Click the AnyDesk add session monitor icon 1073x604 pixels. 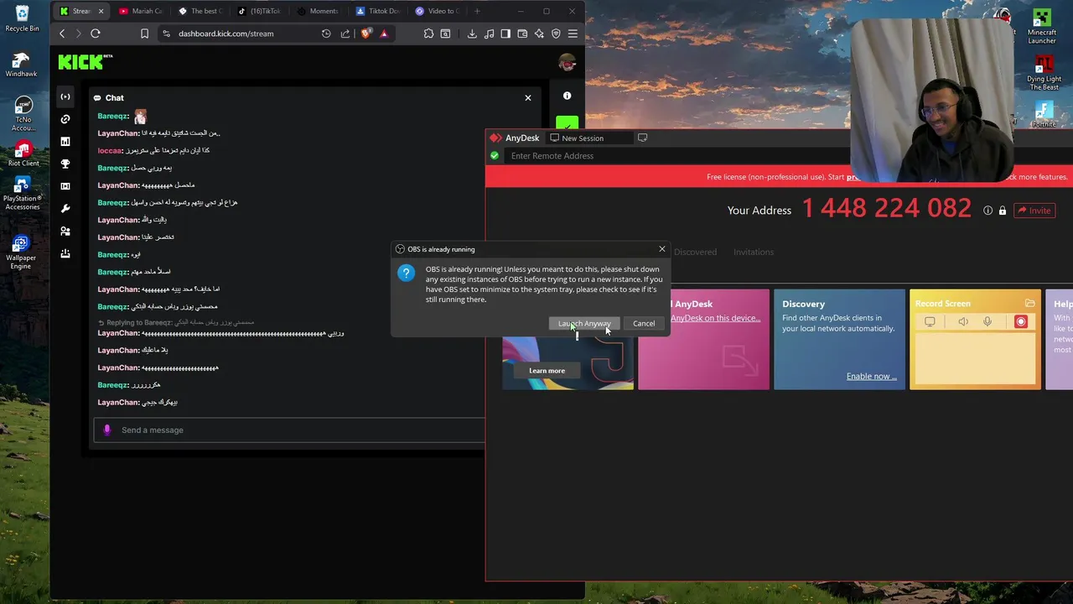[x=642, y=138]
